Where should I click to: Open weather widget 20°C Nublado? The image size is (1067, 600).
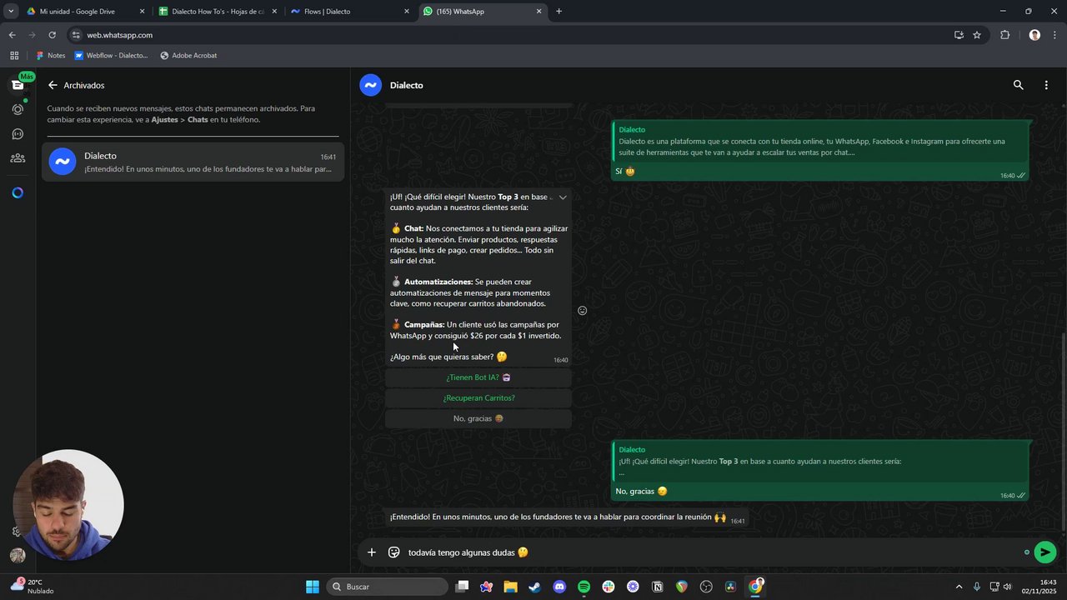point(32,587)
